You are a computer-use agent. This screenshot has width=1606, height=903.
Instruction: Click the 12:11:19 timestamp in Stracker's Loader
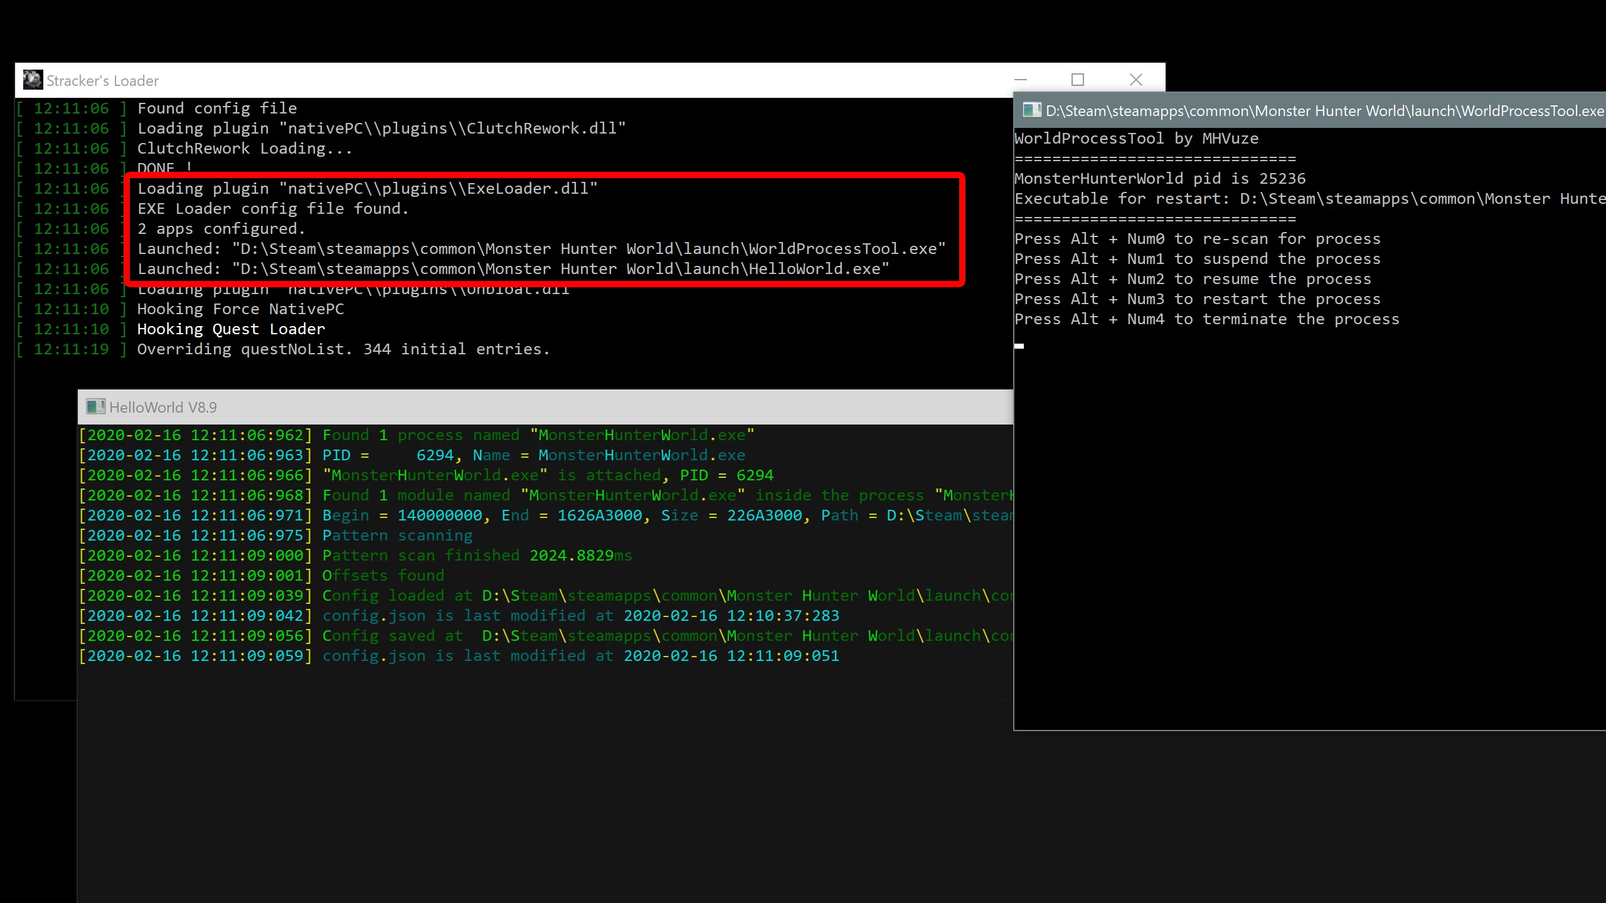click(x=72, y=349)
